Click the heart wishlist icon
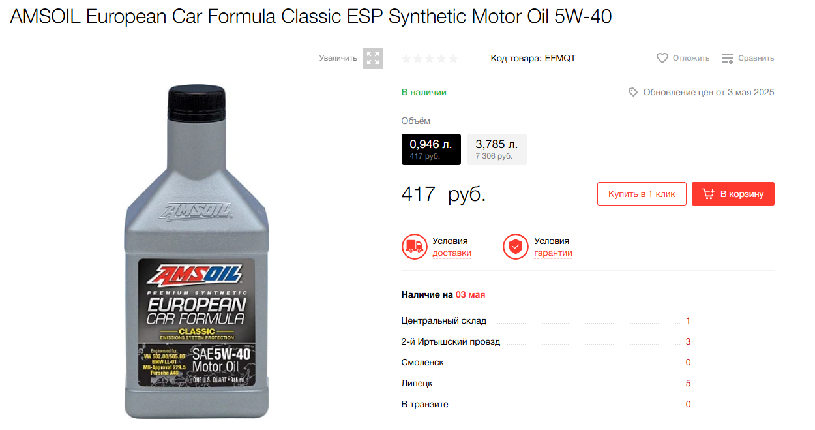This screenshot has height=430, width=815. tap(662, 58)
